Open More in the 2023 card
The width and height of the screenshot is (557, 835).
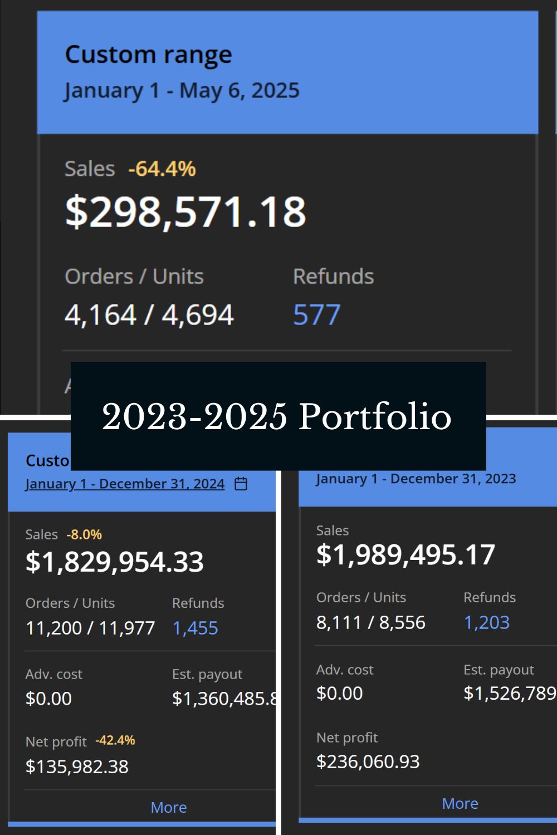460,803
